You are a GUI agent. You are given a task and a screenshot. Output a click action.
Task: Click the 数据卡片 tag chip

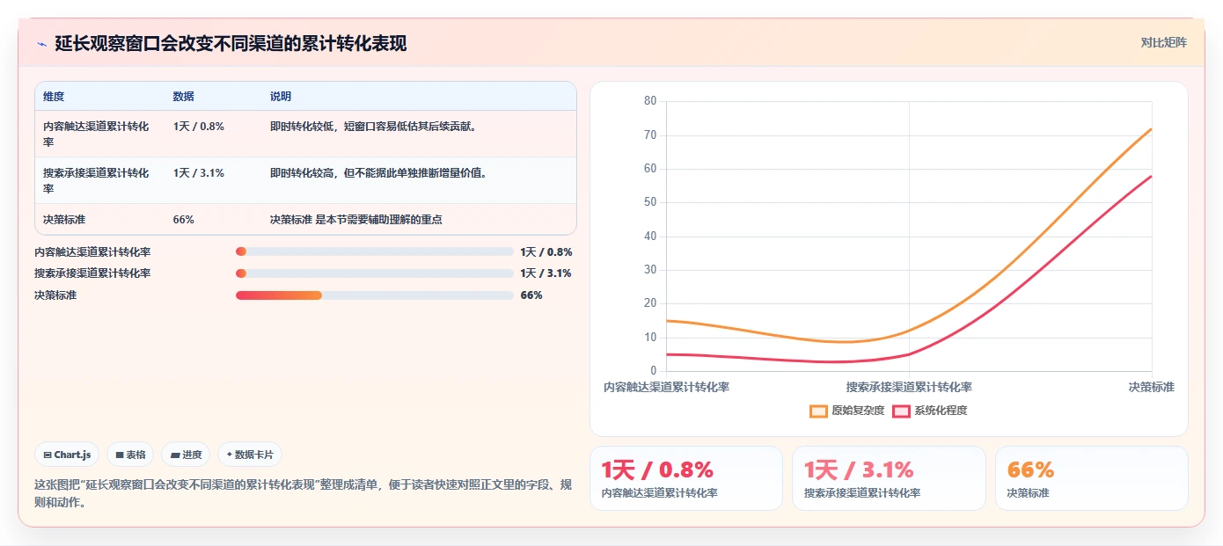(x=250, y=455)
